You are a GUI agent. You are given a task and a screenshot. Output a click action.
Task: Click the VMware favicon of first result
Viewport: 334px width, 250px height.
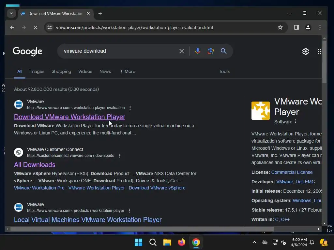19,104
